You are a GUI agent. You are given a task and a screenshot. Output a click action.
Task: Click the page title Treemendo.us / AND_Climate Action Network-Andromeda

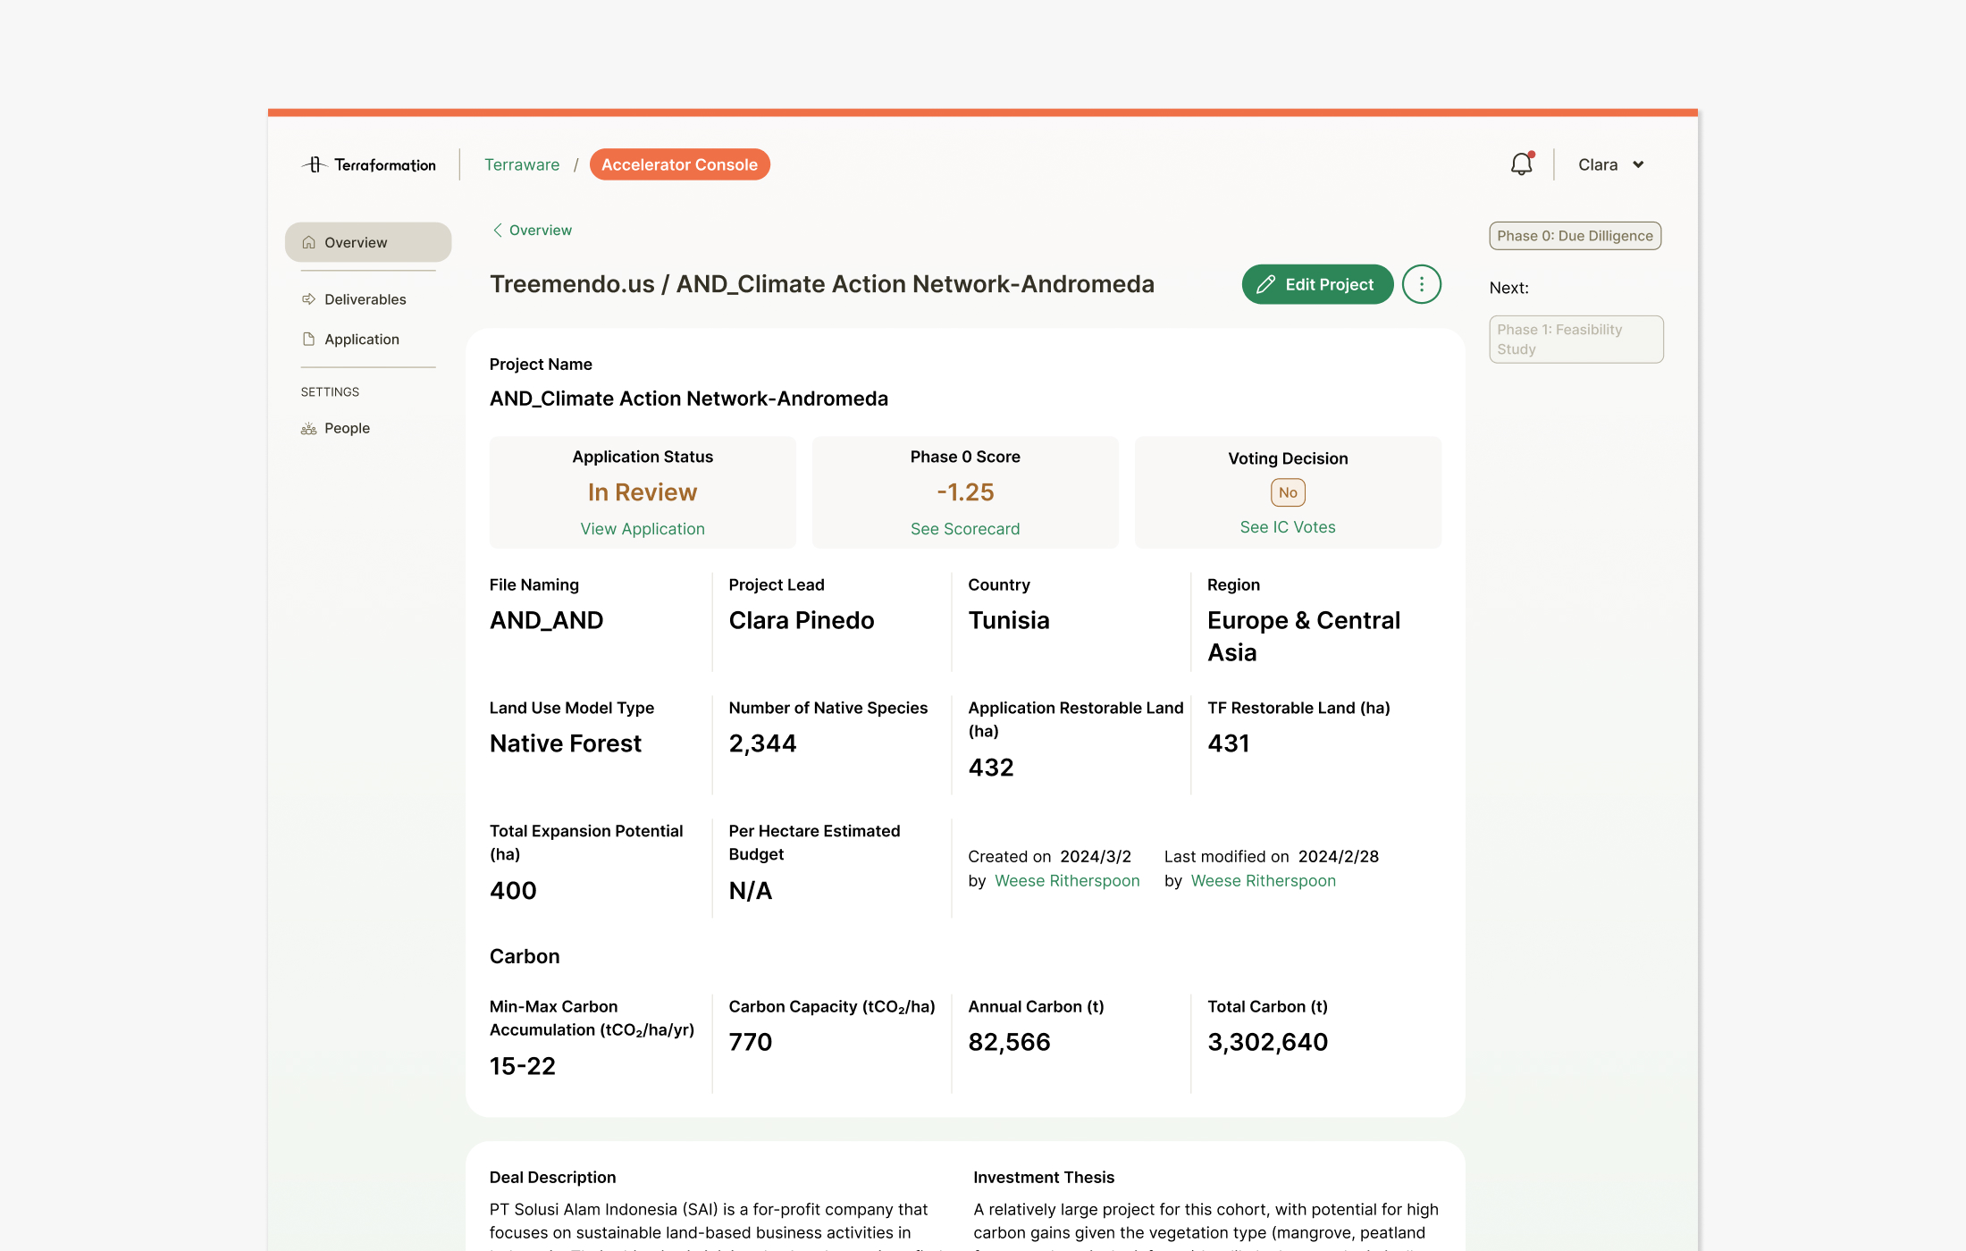click(822, 284)
